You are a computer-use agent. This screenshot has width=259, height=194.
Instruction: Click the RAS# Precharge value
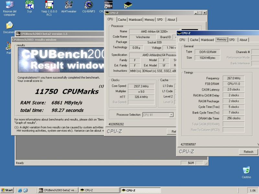[x=233, y=101]
